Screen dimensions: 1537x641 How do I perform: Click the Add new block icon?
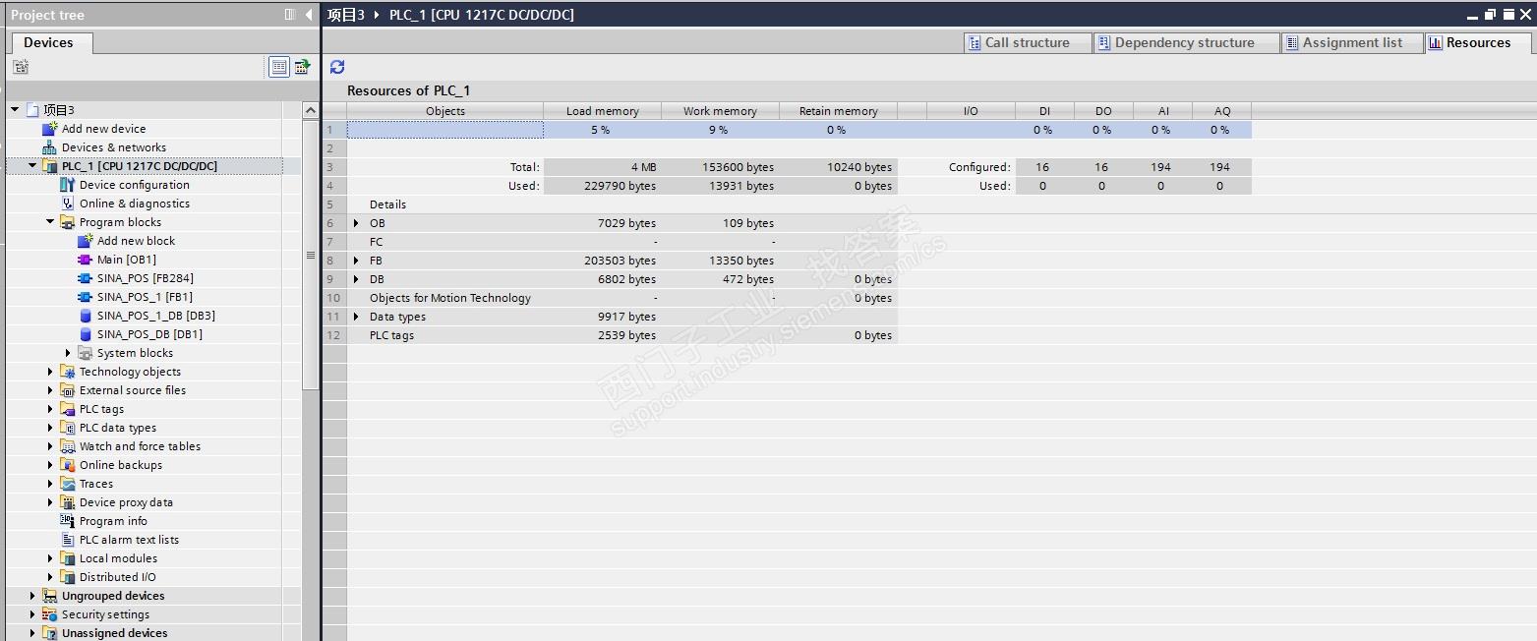tap(86, 241)
